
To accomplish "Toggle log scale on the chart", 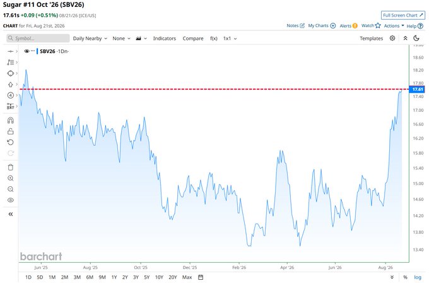I will pyautogui.click(x=418, y=277).
